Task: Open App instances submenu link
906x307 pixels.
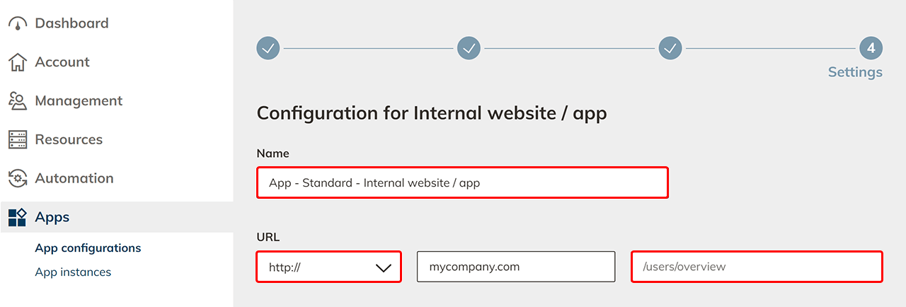Action: pos(73,272)
